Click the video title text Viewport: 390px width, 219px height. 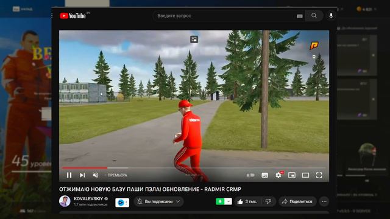click(150, 189)
